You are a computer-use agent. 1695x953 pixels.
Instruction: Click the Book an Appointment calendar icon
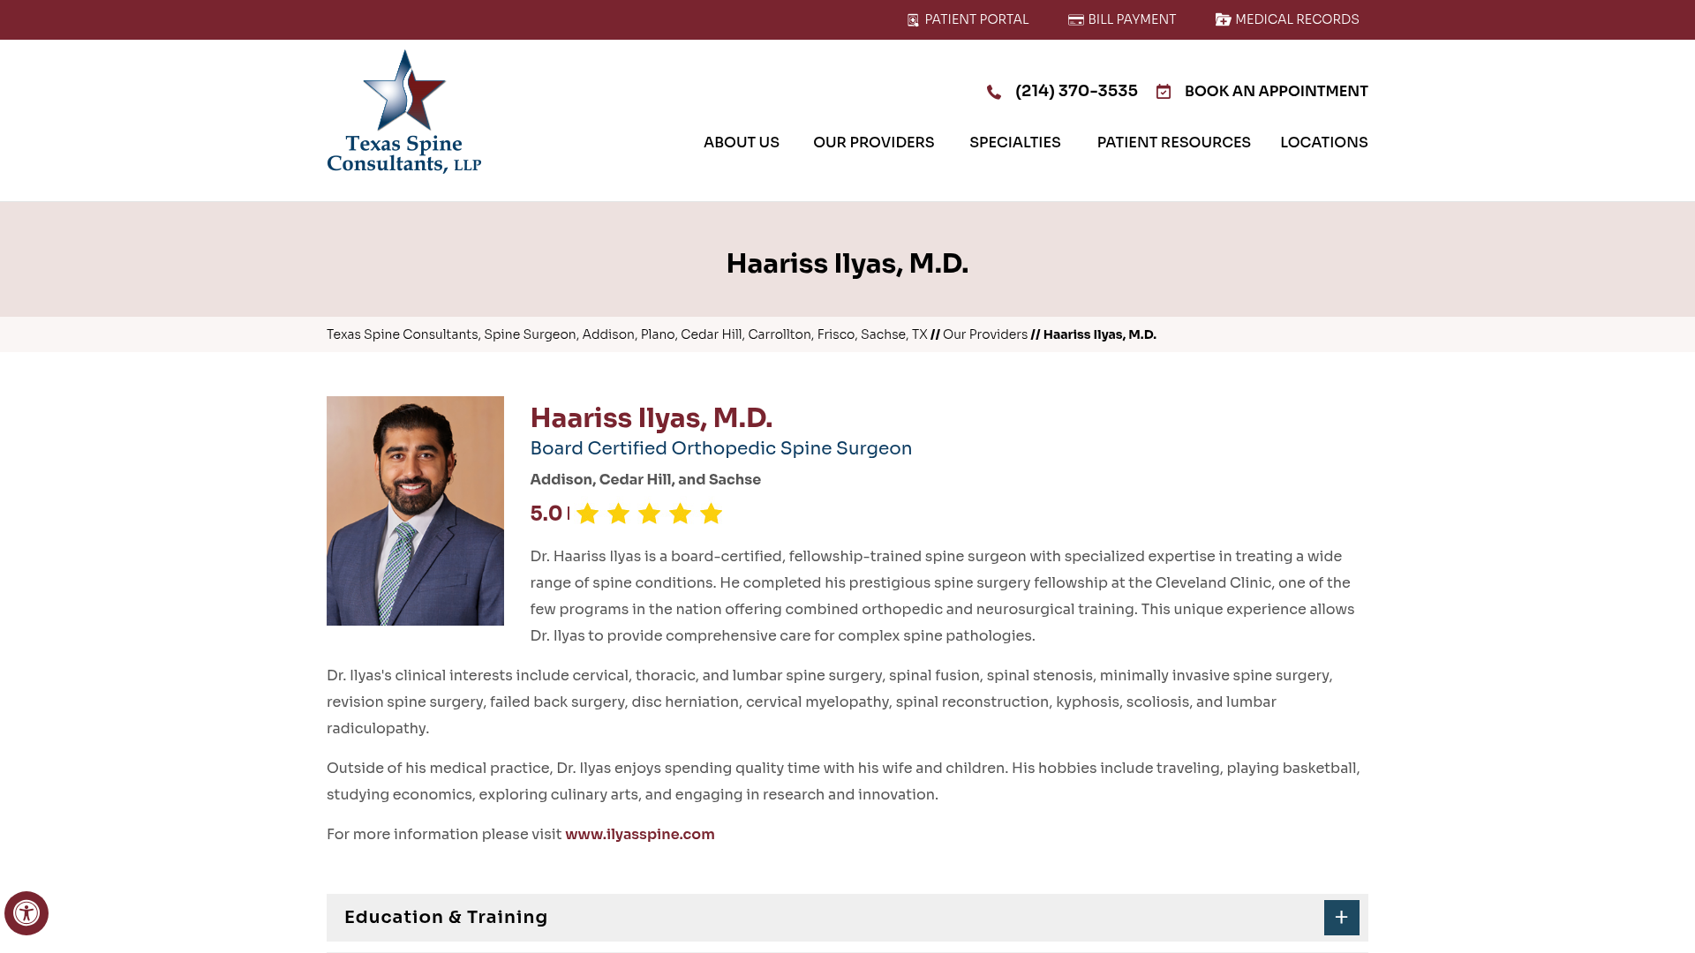[x=1164, y=91]
